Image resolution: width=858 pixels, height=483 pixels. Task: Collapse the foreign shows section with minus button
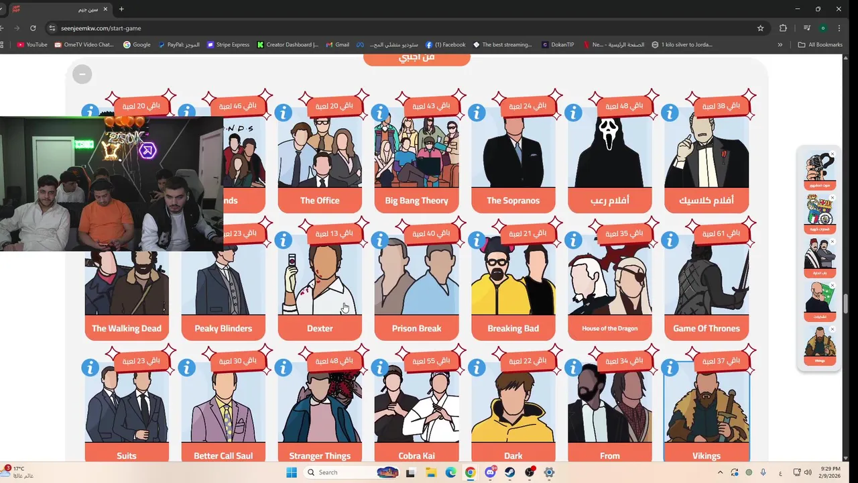[82, 74]
